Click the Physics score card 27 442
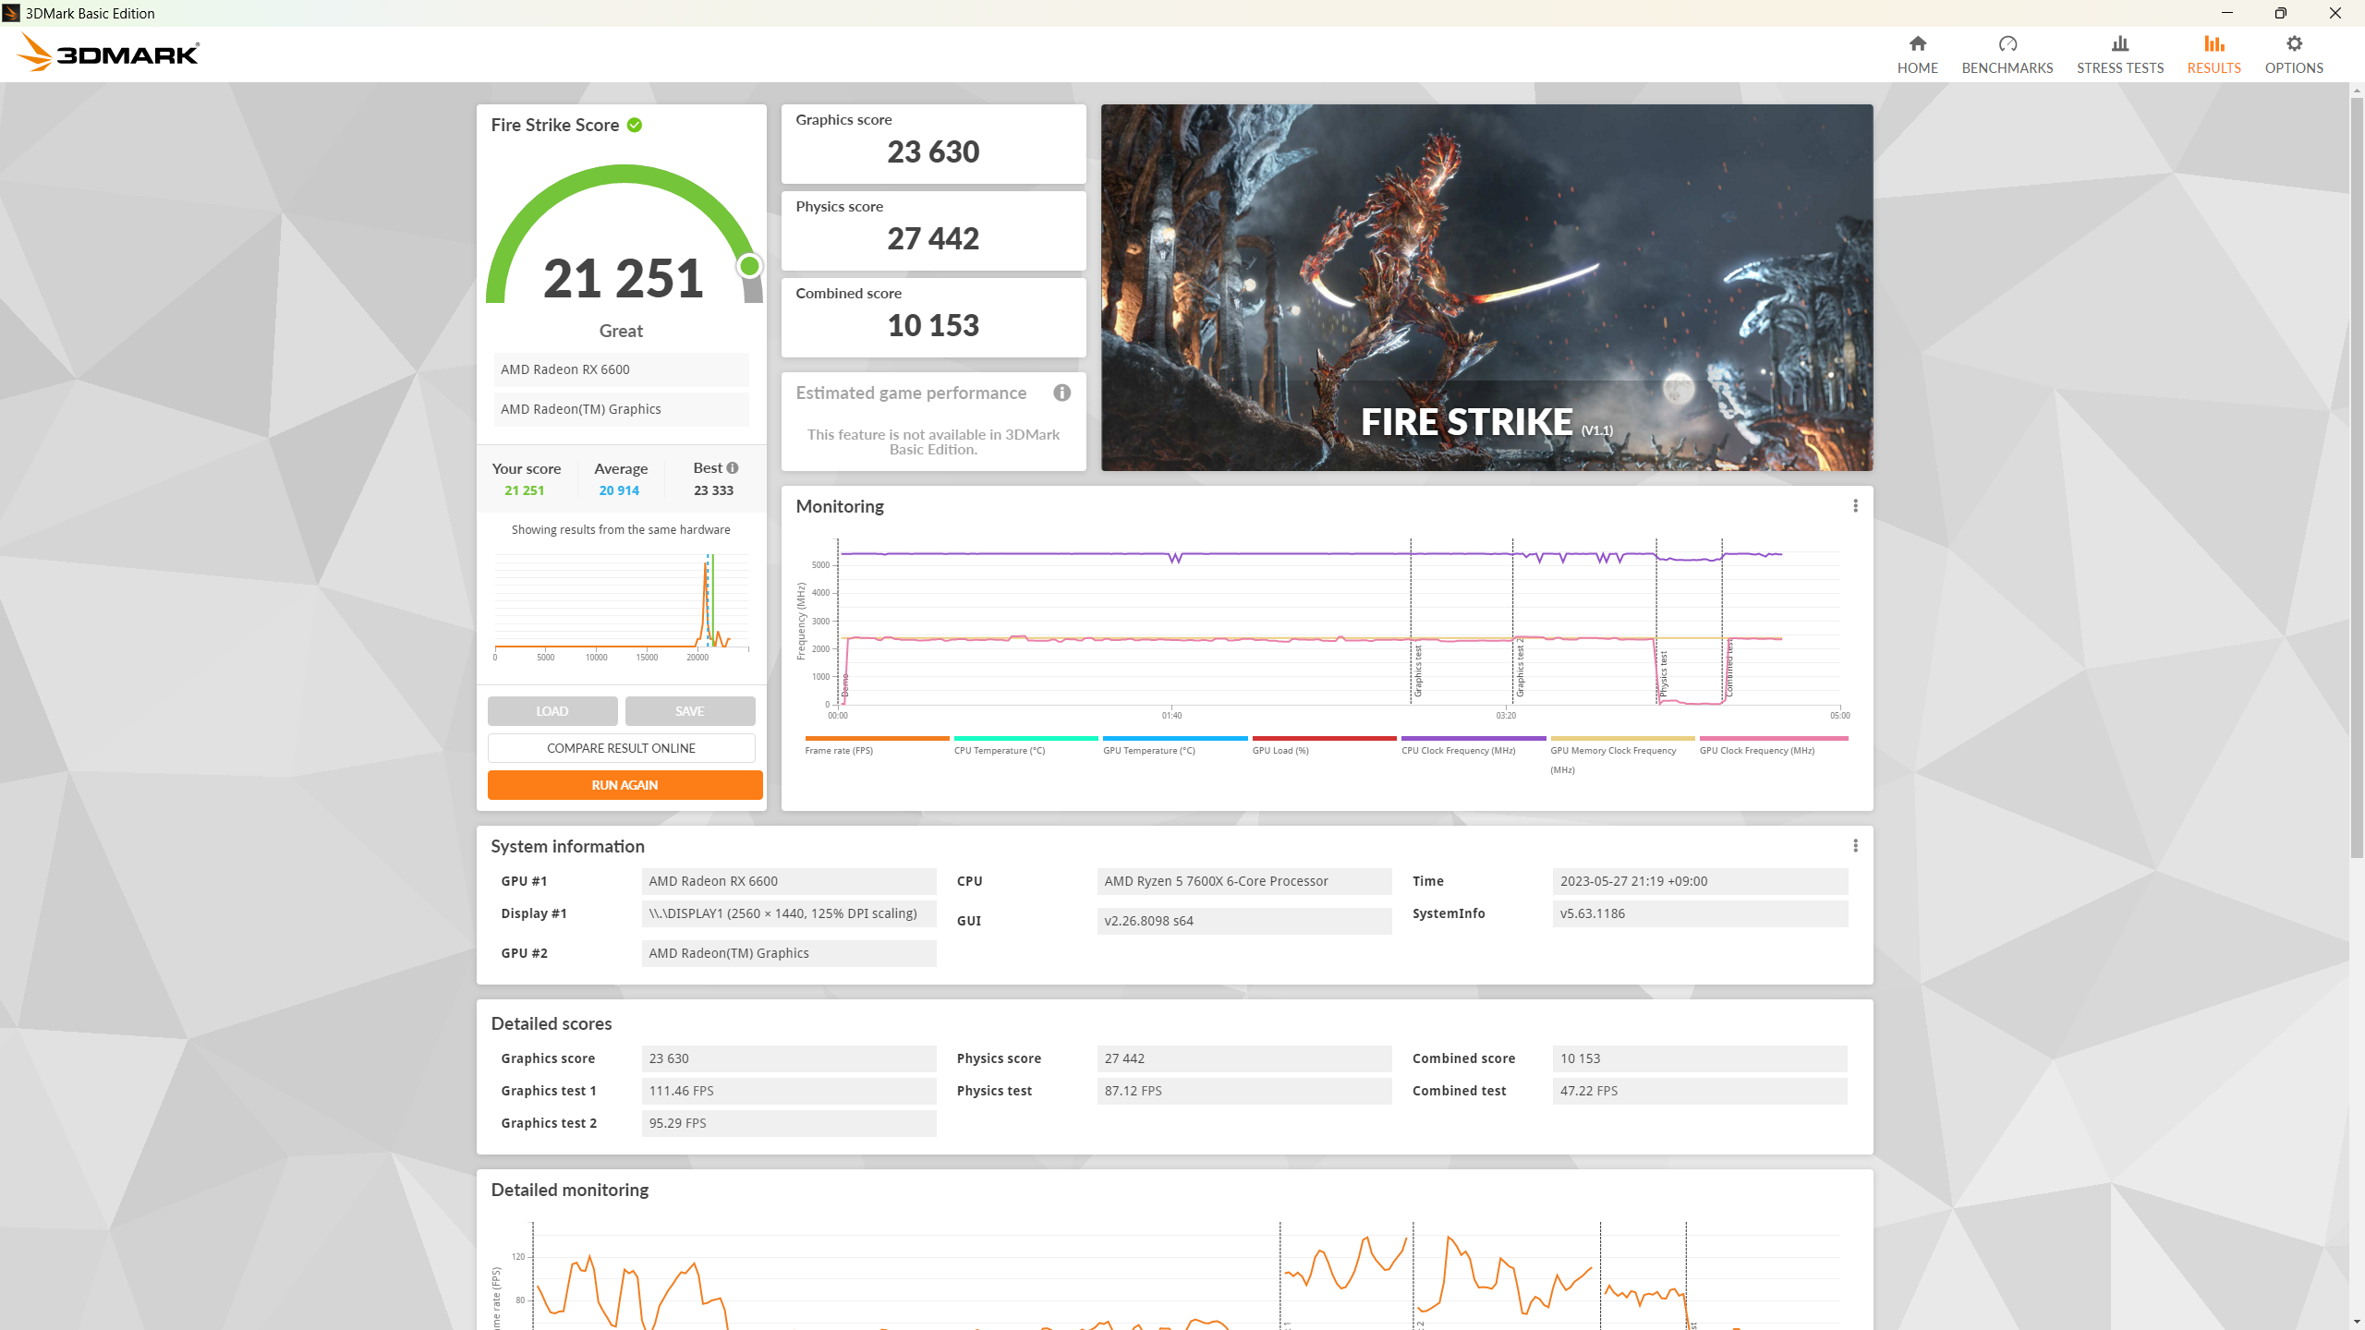 933,230
